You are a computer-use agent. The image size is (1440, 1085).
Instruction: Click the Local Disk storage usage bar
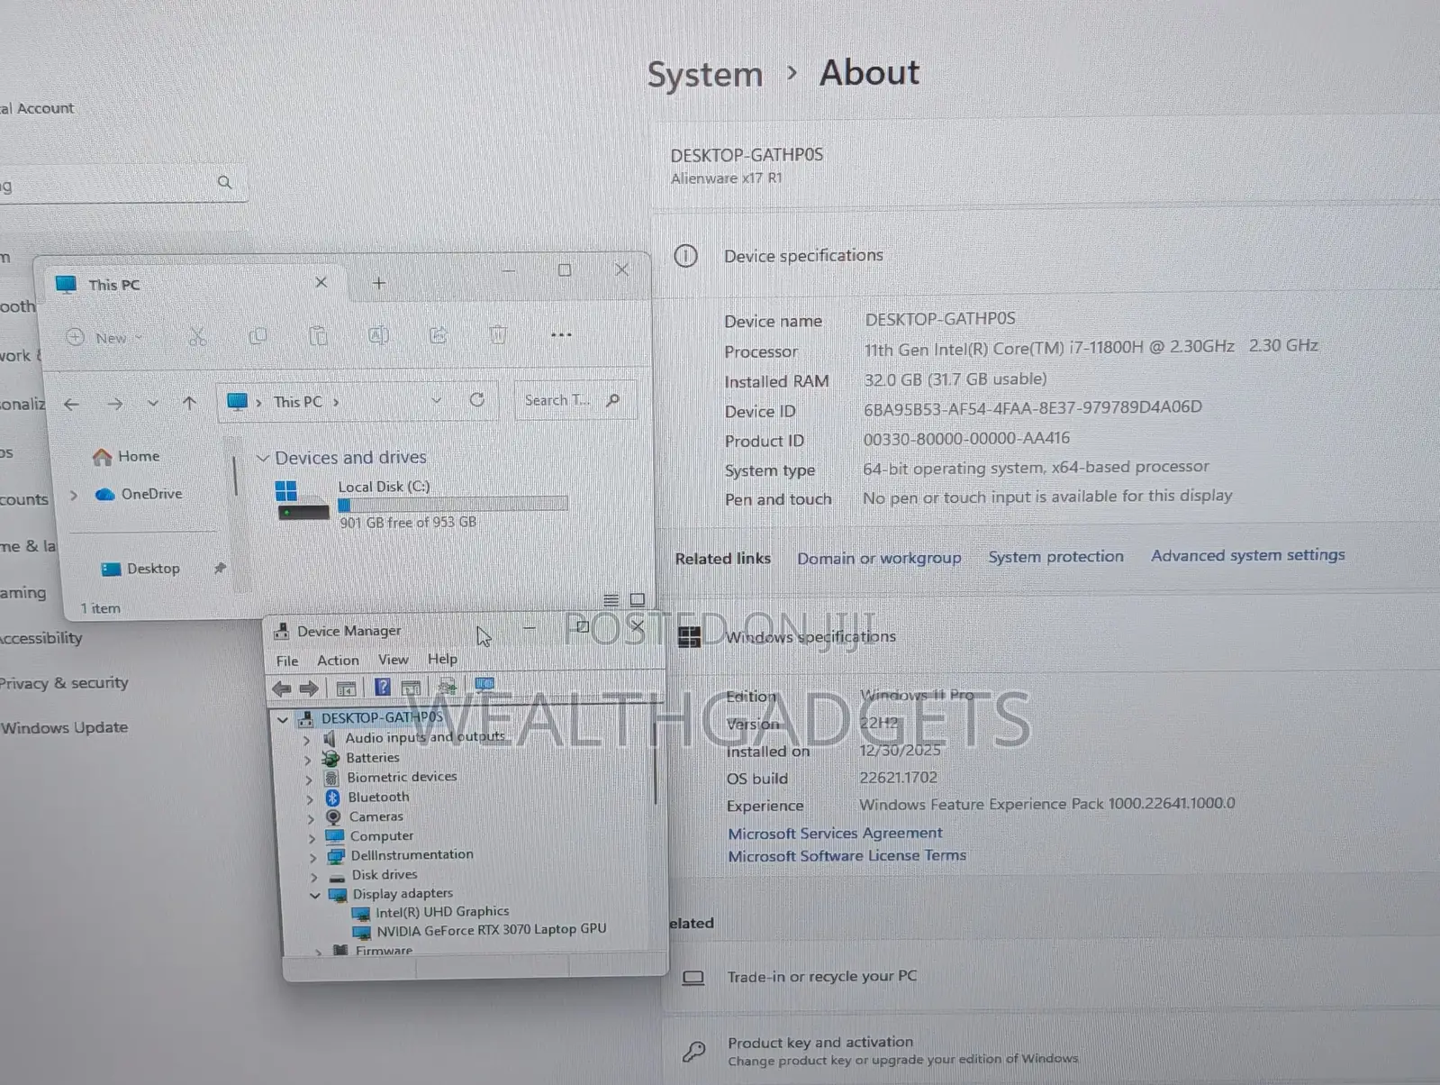(x=453, y=505)
